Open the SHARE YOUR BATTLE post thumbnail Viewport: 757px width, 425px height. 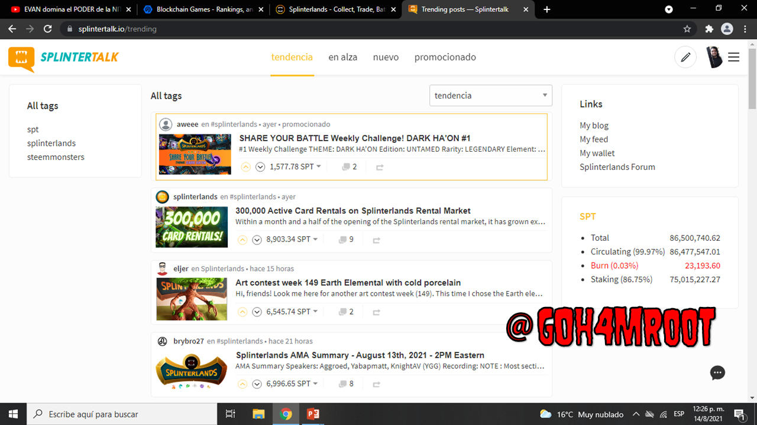(x=195, y=154)
